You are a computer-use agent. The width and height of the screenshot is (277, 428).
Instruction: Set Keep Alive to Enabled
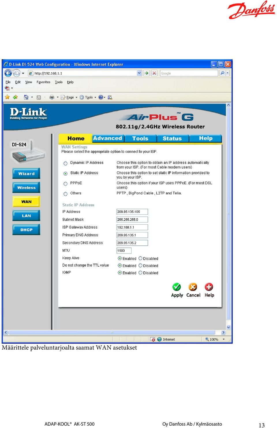(x=120, y=258)
